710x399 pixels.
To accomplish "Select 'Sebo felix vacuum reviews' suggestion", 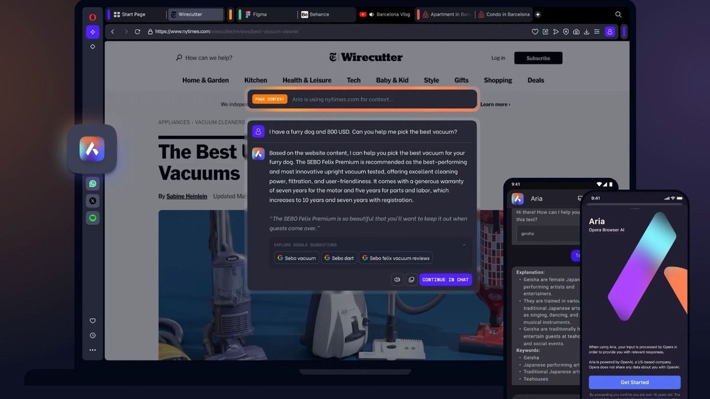I will click(x=396, y=258).
